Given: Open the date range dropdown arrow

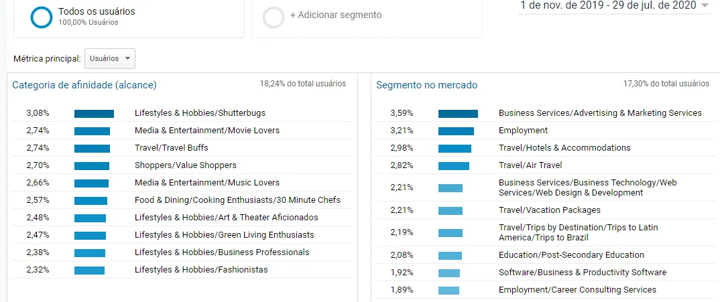Looking at the screenshot, I should point(705,5).
